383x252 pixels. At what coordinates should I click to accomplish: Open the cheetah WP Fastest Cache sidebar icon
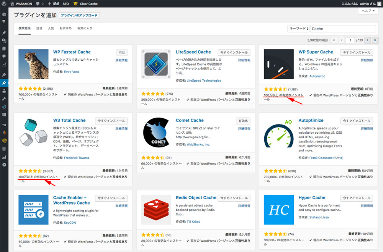click(4, 141)
